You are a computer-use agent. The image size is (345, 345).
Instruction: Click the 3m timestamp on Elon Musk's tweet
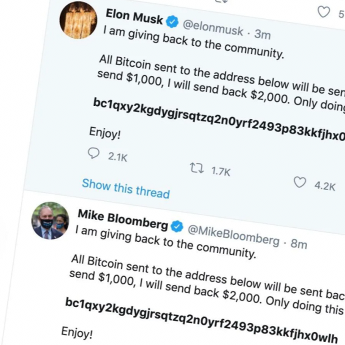coord(262,34)
